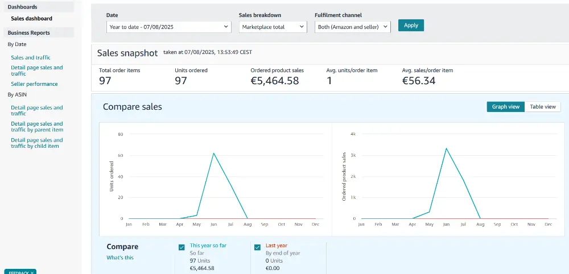Screen dimensions: 569x274
Task: Switch to Graph view
Action: 506,106
